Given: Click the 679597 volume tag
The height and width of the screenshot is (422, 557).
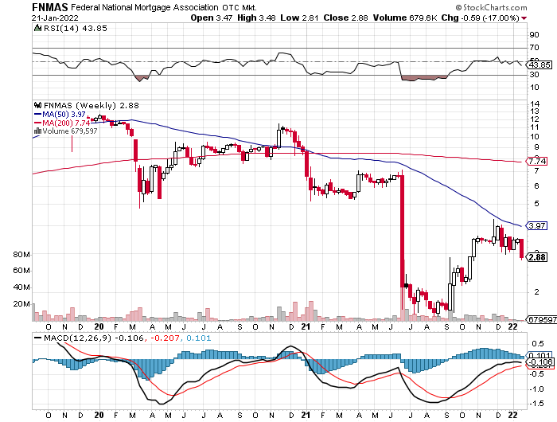Looking at the screenshot, I should [541, 319].
